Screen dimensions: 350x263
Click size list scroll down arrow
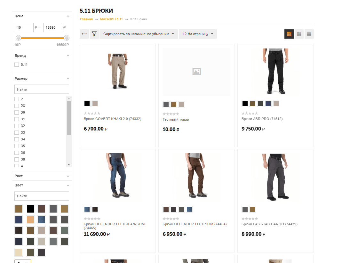click(x=69, y=164)
